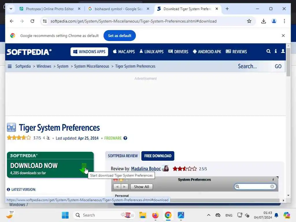Click the 3.7/5 user rating stars
Screen dimensions: 296x222
(19, 138)
